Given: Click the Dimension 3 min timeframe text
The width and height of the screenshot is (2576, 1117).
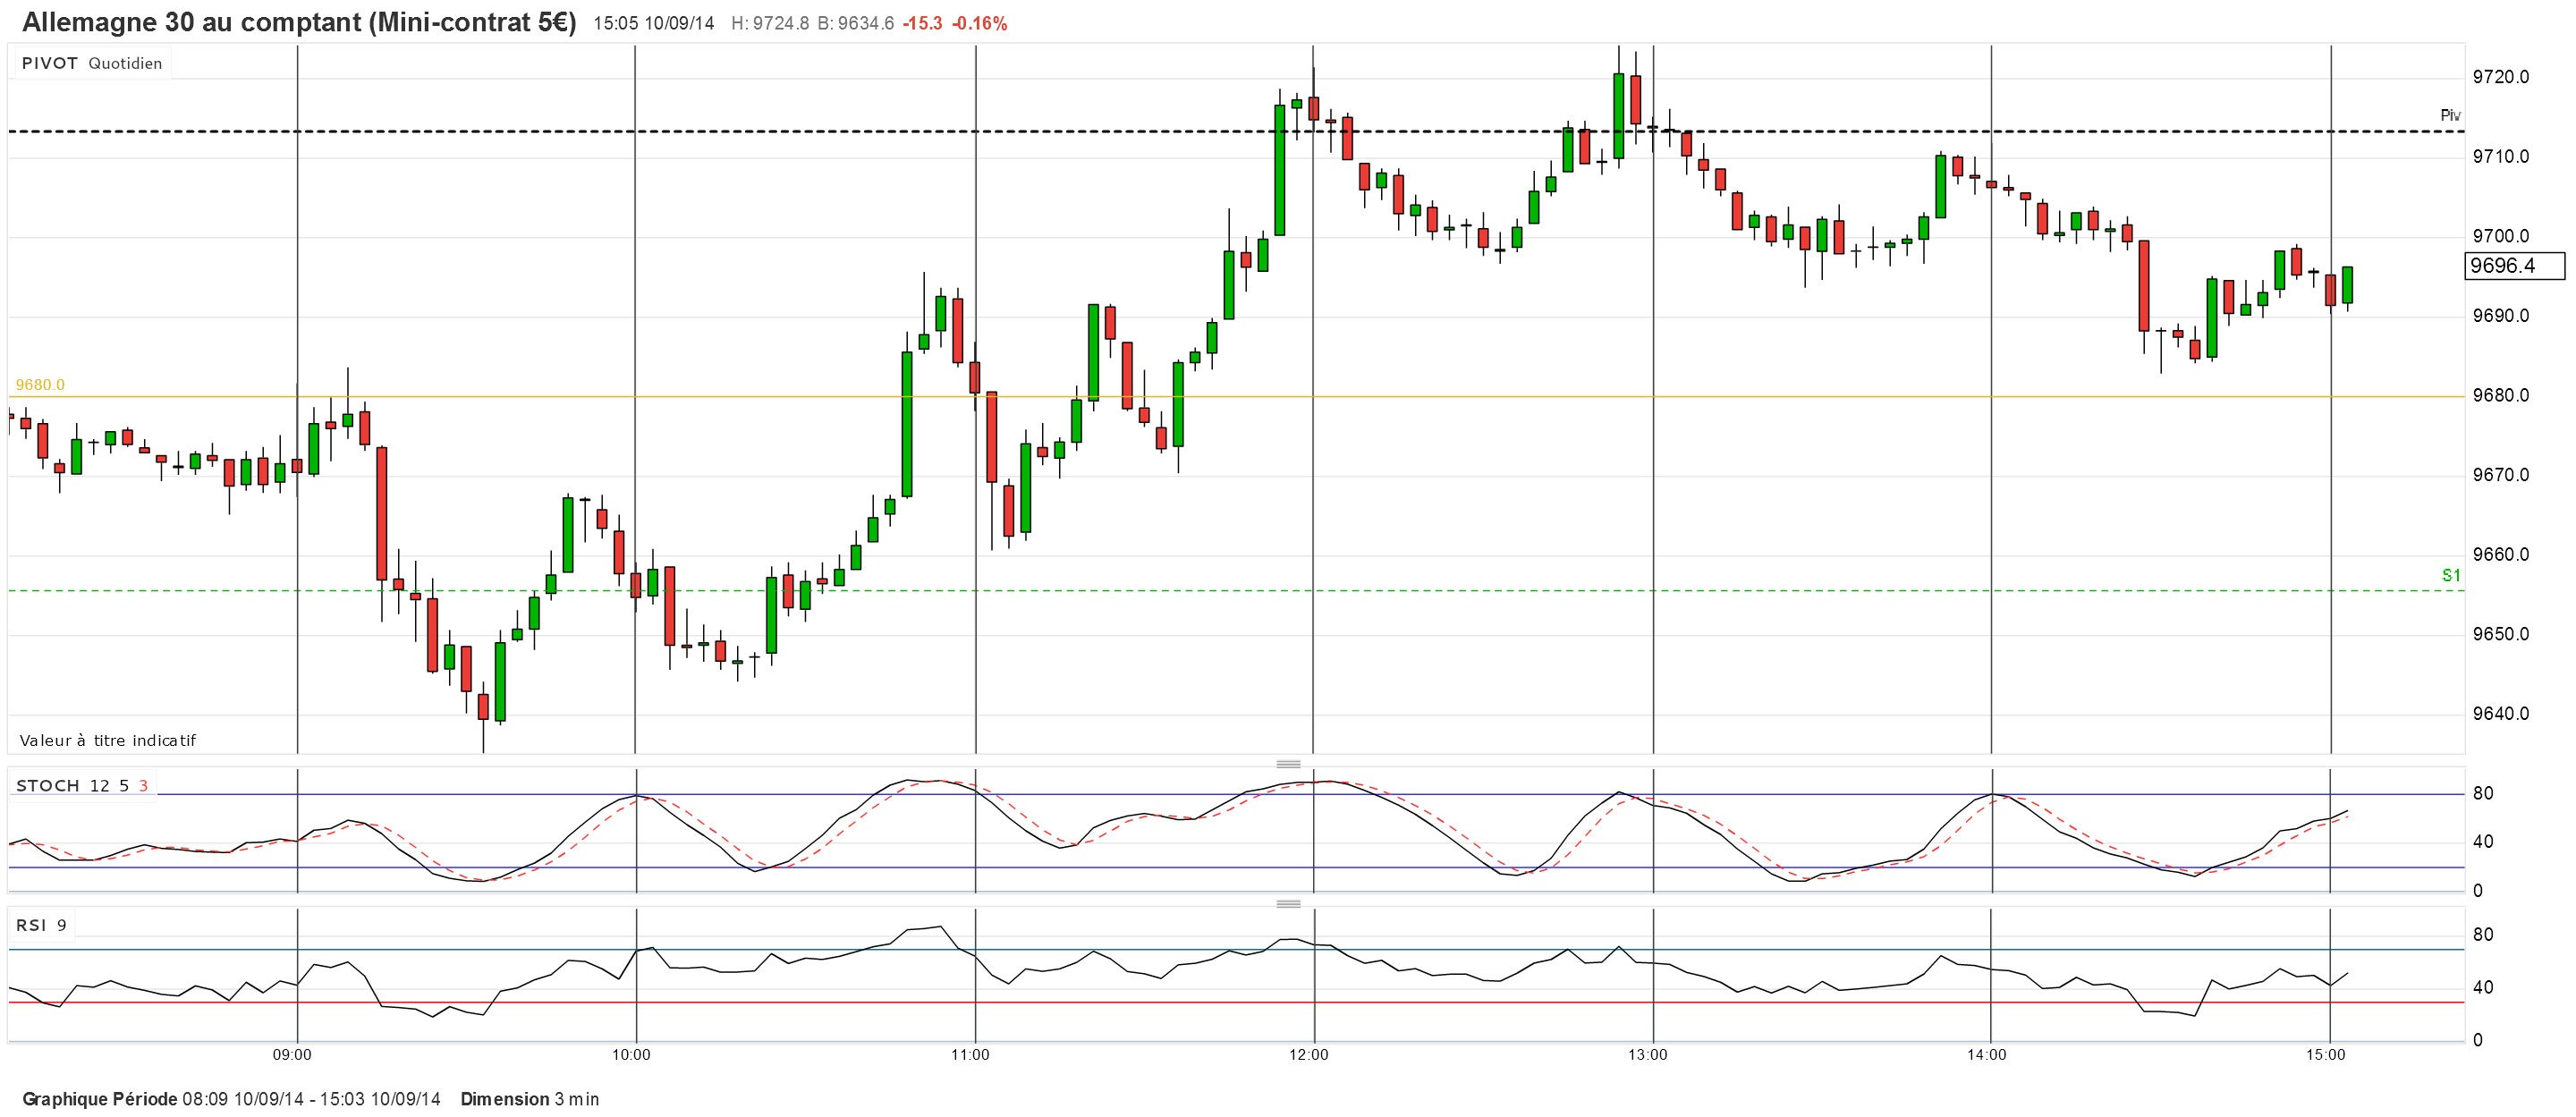Looking at the screenshot, I should [529, 1099].
